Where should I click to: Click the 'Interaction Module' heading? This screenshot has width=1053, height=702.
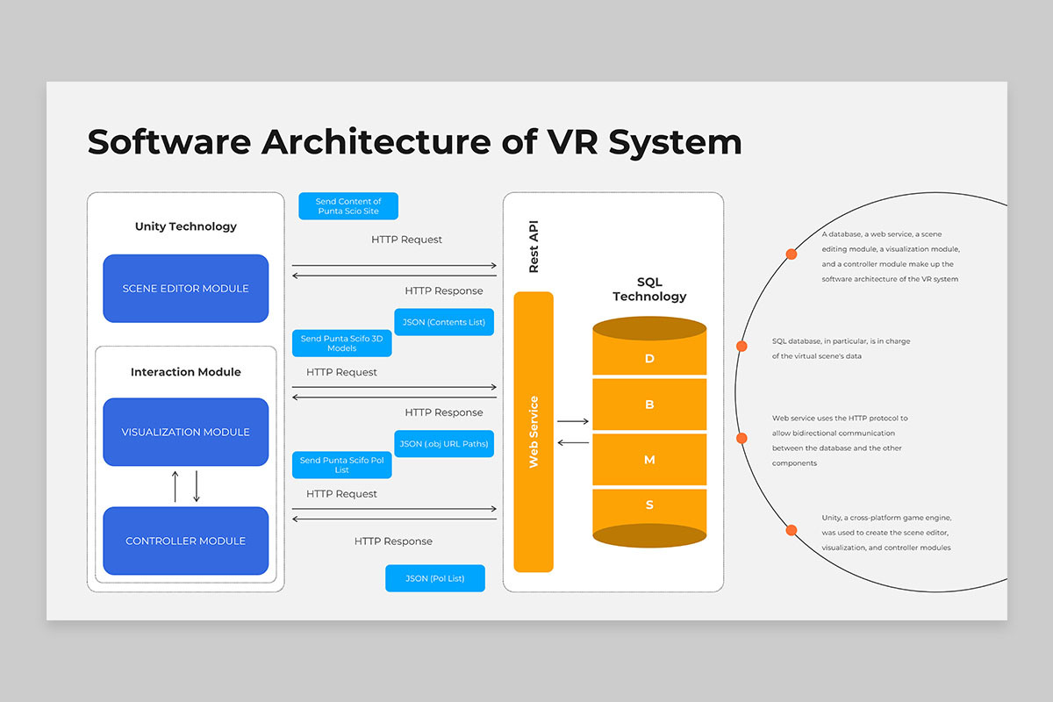pyautogui.click(x=186, y=372)
